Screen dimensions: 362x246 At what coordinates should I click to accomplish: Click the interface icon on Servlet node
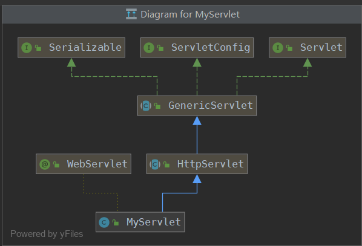278,48
